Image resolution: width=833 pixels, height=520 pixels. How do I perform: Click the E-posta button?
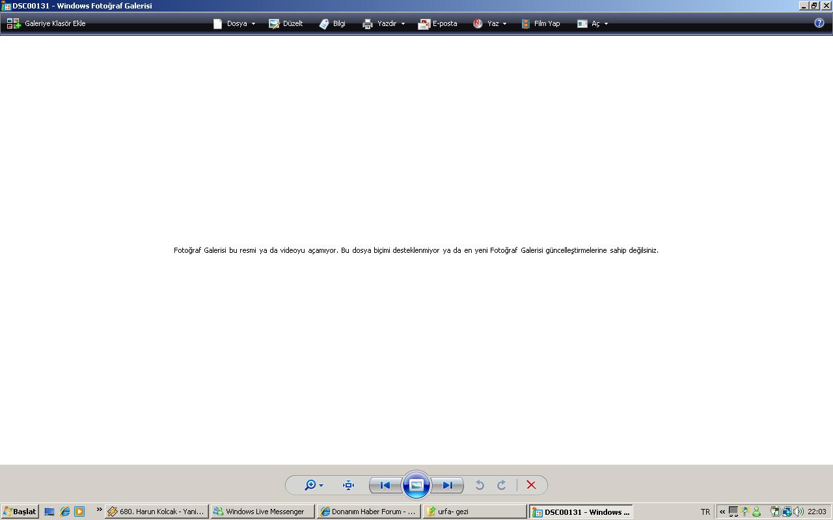pos(437,23)
